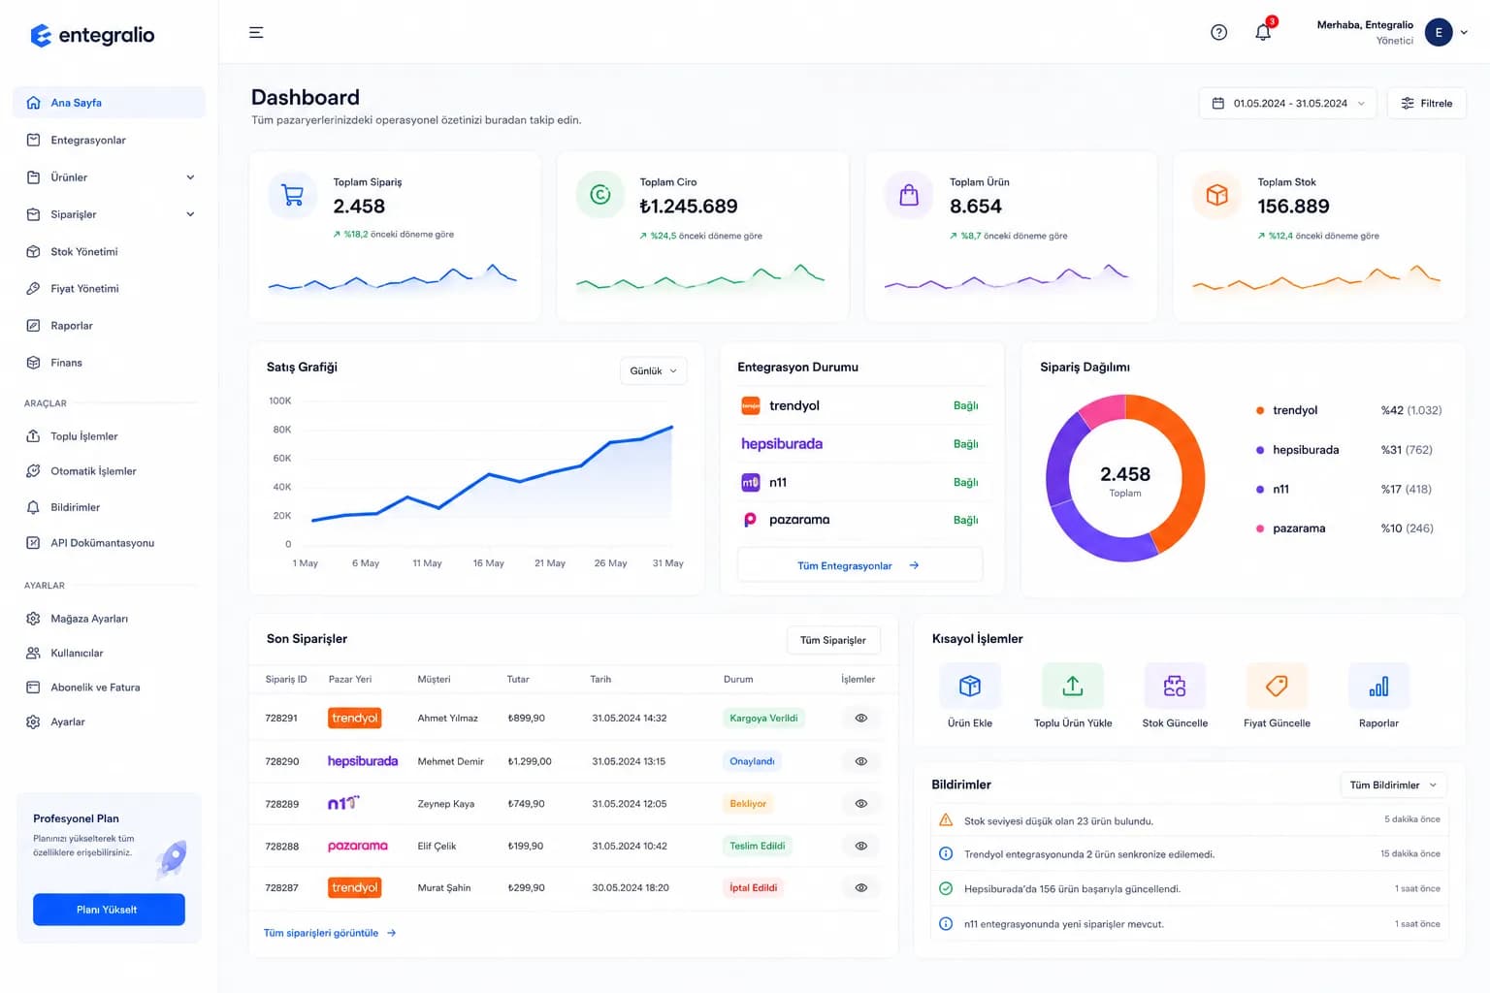
Task: Click the entegralio logo
Action: [x=92, y=35]
